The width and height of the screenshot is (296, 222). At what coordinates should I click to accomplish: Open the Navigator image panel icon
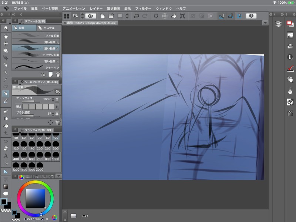(x=290, y=35)
